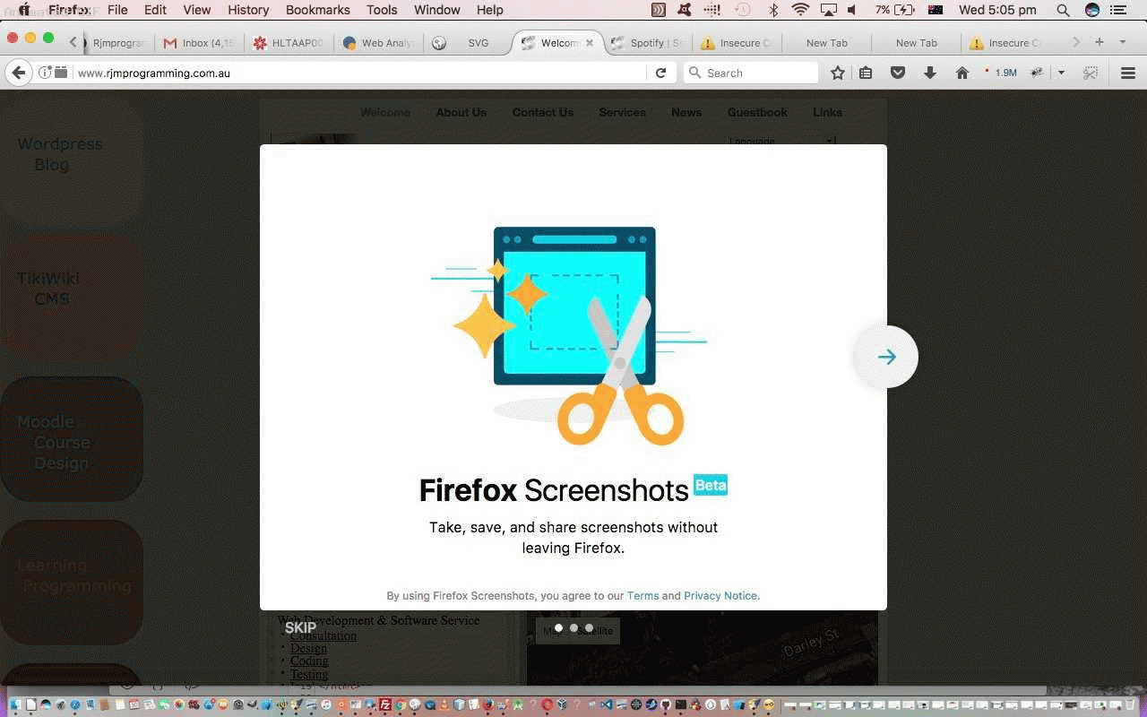Open the Guestbook page link
Viewport: 1147px width, 717px height.
[757, 112]
